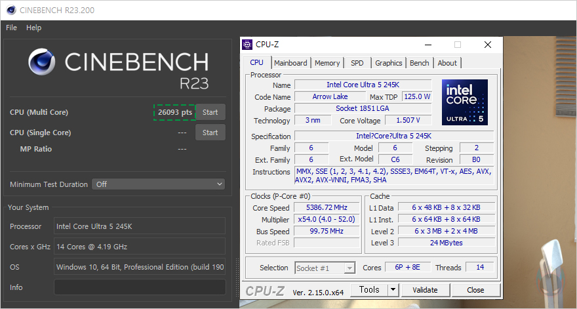The image size is (577, 309).
Task: Switch to the SPD tab
Action: pyautogui.click(x=357, y=63)
